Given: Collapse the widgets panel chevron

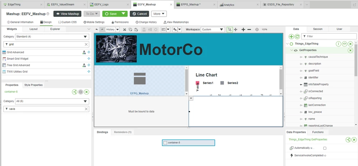Looking at the screenshot, I should tap(89, 29).
